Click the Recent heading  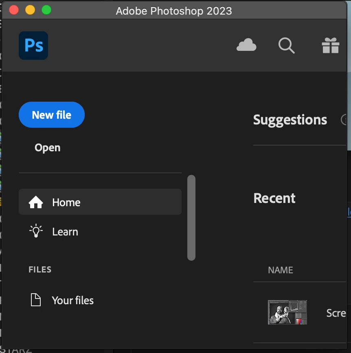pyautogui.click(x=274, y=198)
